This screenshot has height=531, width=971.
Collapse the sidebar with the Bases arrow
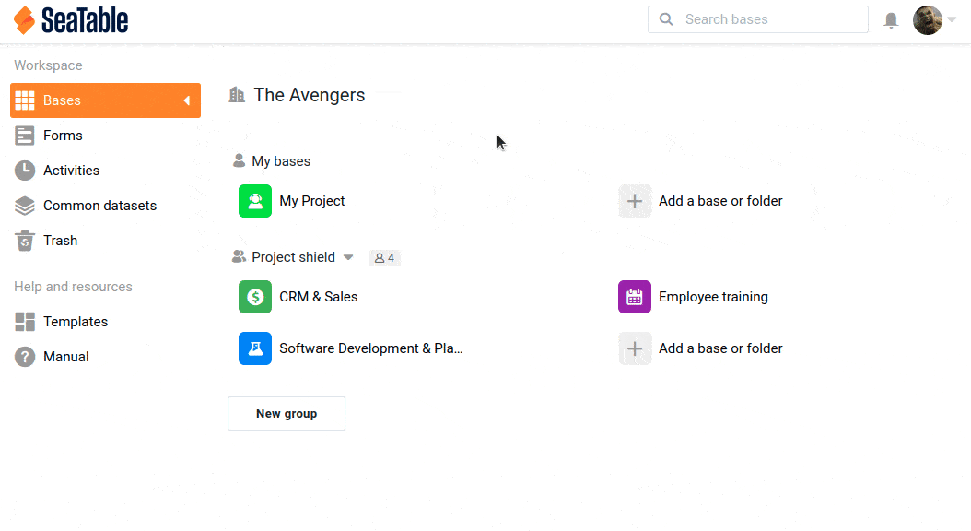click(186, 100)
